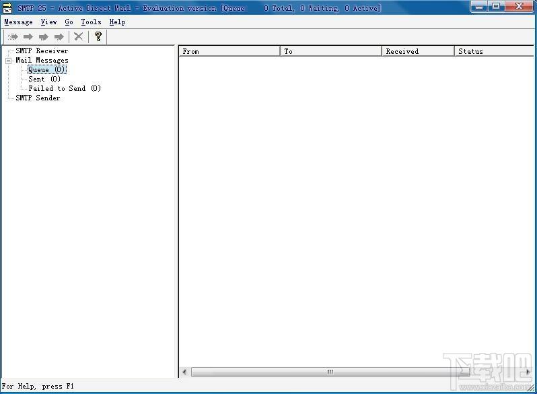Select the Mail Messages tree item
Viewport: 537px width, 394px height.
[42, 61]
